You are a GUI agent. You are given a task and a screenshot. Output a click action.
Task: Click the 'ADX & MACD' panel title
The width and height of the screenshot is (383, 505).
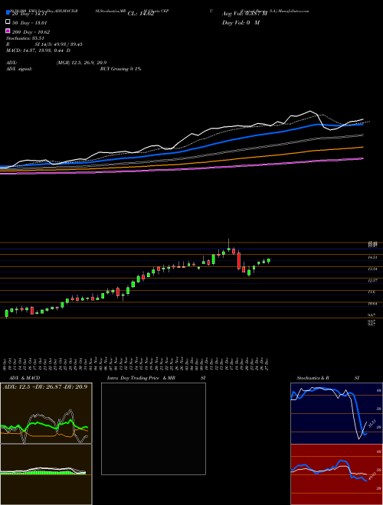pos(25,378)
